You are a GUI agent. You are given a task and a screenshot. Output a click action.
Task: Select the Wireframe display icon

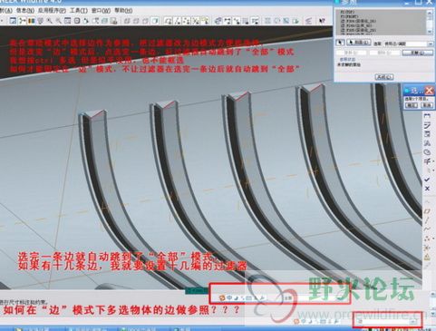coord(127,21)
